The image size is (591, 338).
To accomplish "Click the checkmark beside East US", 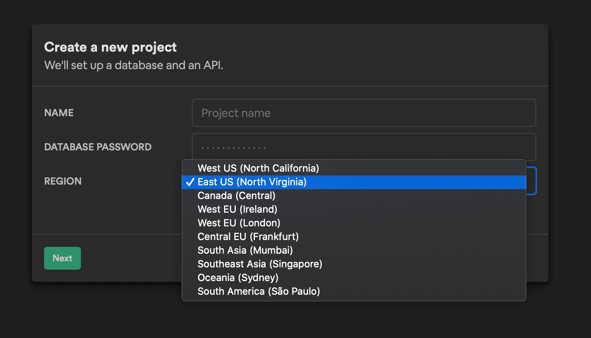I will pos(190,182).
